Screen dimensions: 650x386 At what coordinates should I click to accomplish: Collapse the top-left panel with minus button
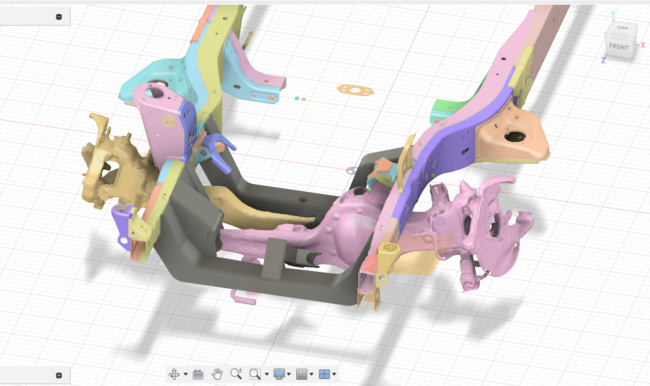pyautogui.click(x=59, y=17)
